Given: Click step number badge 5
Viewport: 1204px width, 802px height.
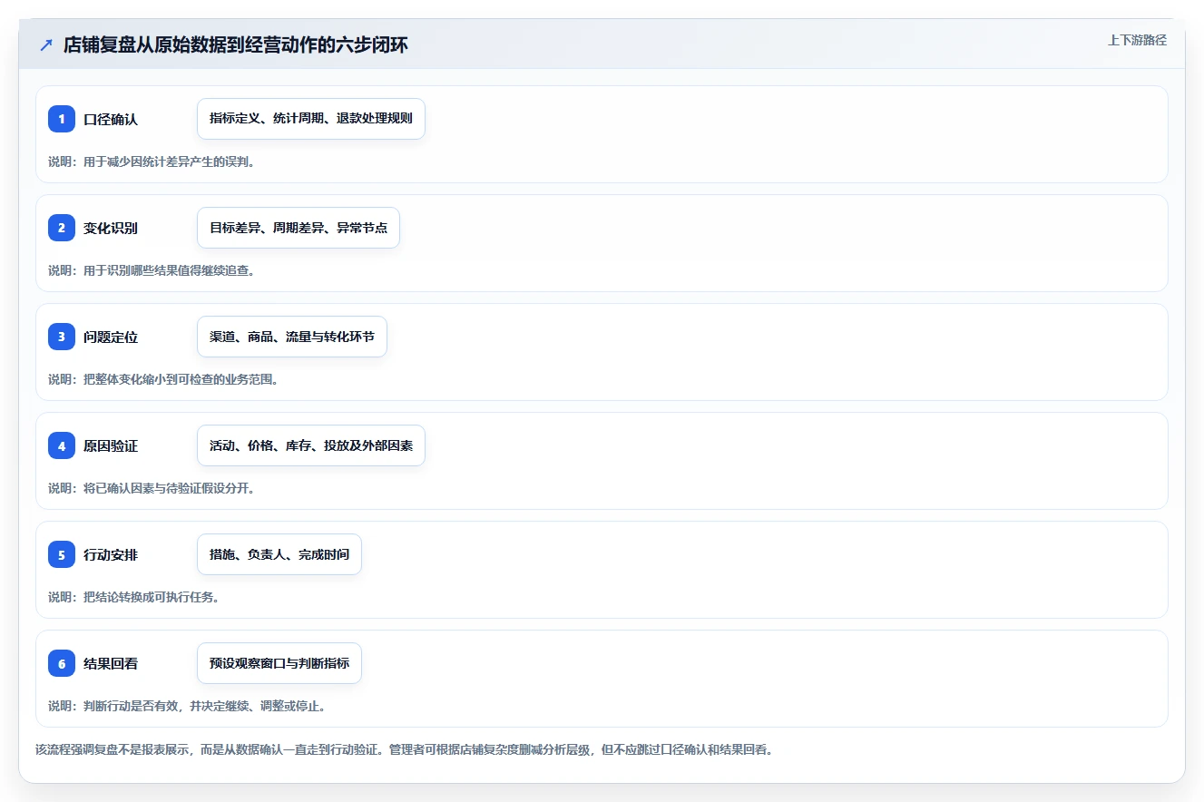Looking at the screenshot, I should coord(62,554).
